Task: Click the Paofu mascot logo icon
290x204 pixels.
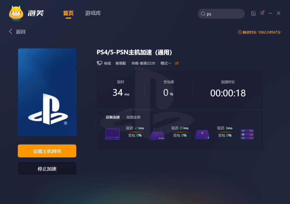Action: click(x=16, y=13)
